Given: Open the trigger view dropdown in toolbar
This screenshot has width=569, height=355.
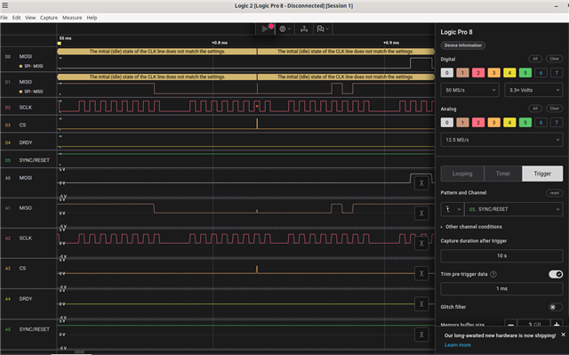Looking at the screenshot, I should point(284,28).
